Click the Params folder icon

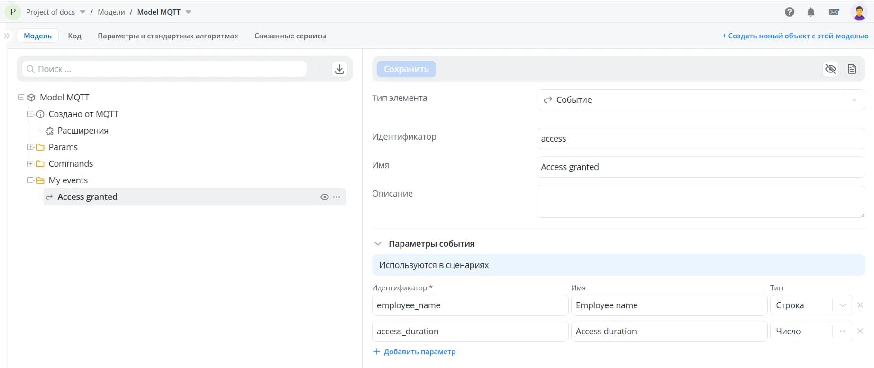(40, 147)
